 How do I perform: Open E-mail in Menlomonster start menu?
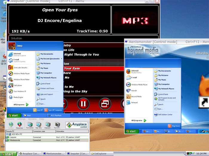click(x=139, y=78)
